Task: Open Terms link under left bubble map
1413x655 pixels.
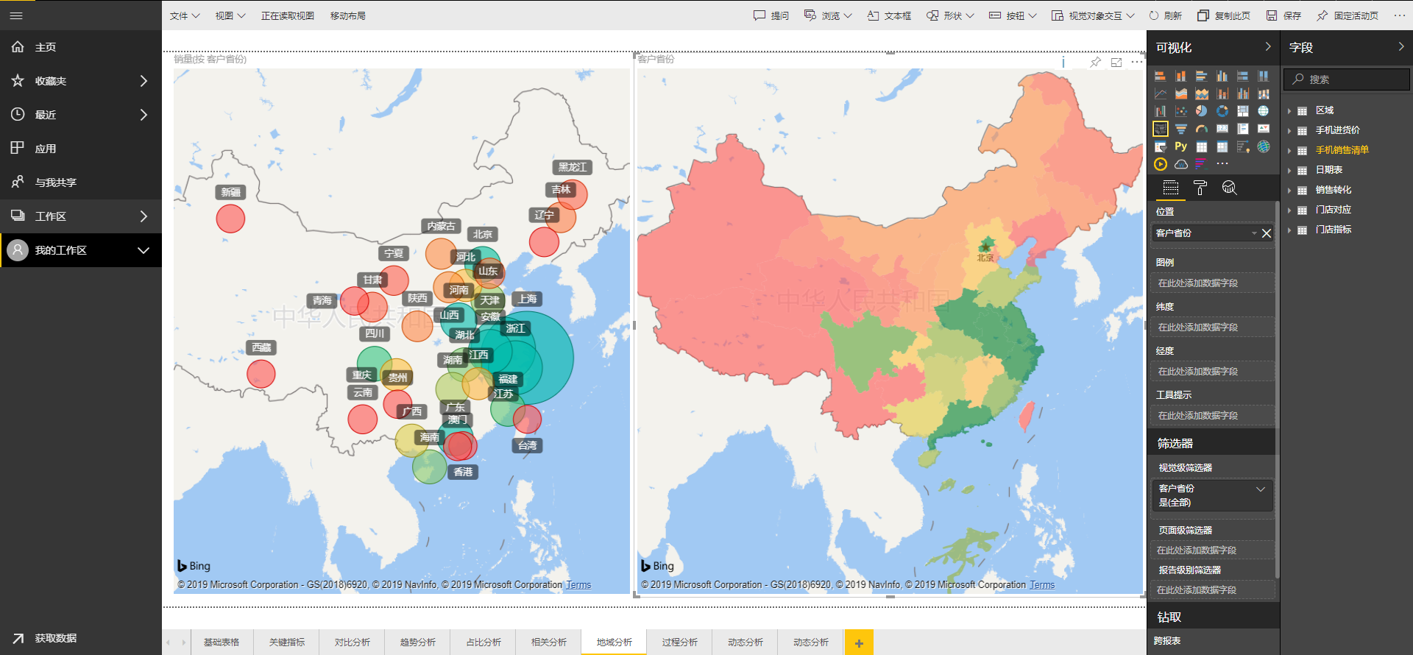Action: [x=578, y=585]
